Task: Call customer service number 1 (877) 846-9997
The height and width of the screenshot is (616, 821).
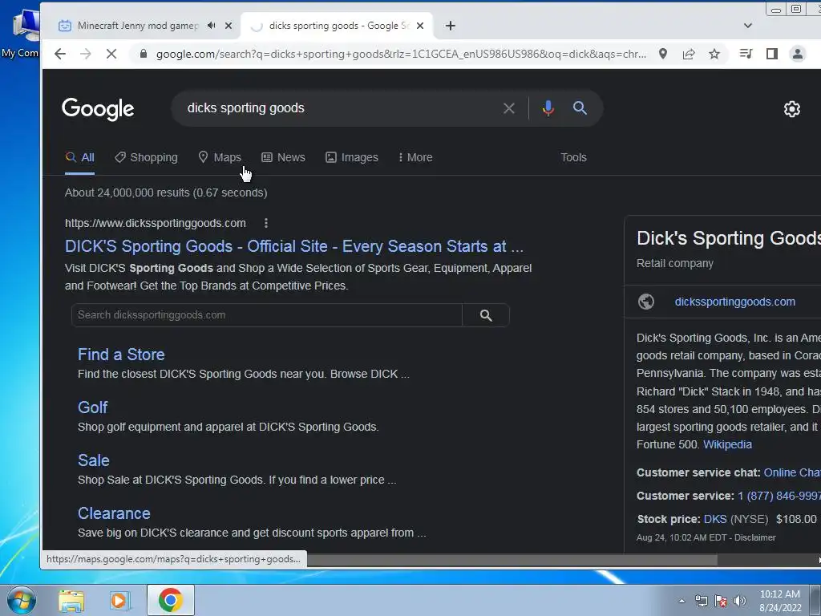Action: [779, 496]
